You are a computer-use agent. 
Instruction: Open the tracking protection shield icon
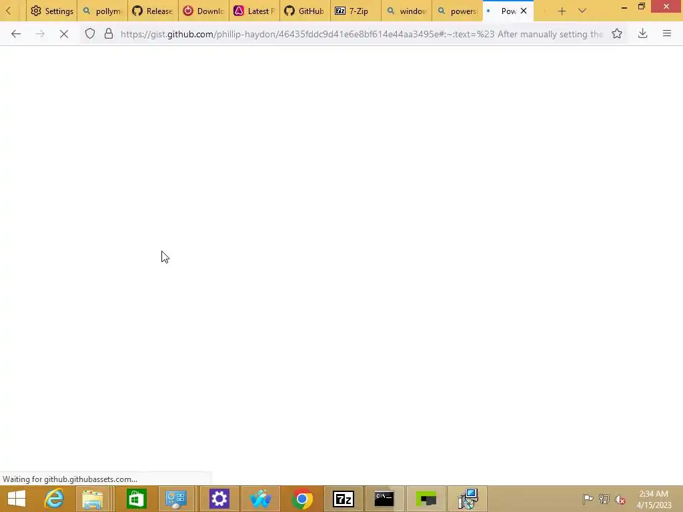[90, 34]
